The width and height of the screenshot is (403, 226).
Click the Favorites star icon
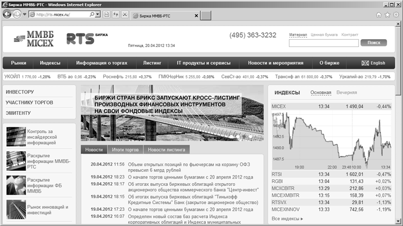tap(388, 15)
